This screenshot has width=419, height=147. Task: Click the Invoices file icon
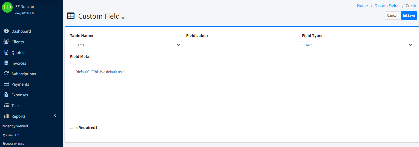(6, 63)
